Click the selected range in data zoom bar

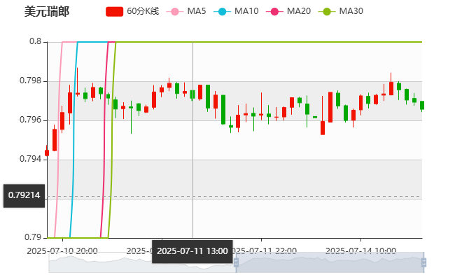pos(330,262)
